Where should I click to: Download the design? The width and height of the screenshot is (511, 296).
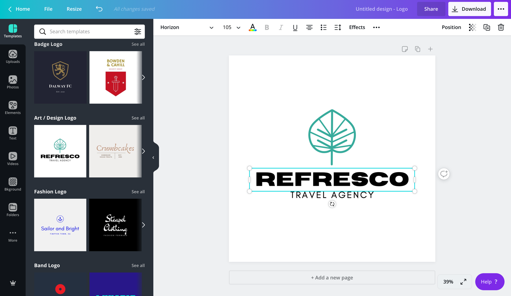tap(469, 9)
